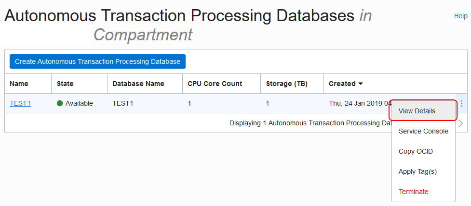Go to next page using chevron arrow
Image resolution: width=471 pixels, height=206 pixels.
[x=461, y=123]
